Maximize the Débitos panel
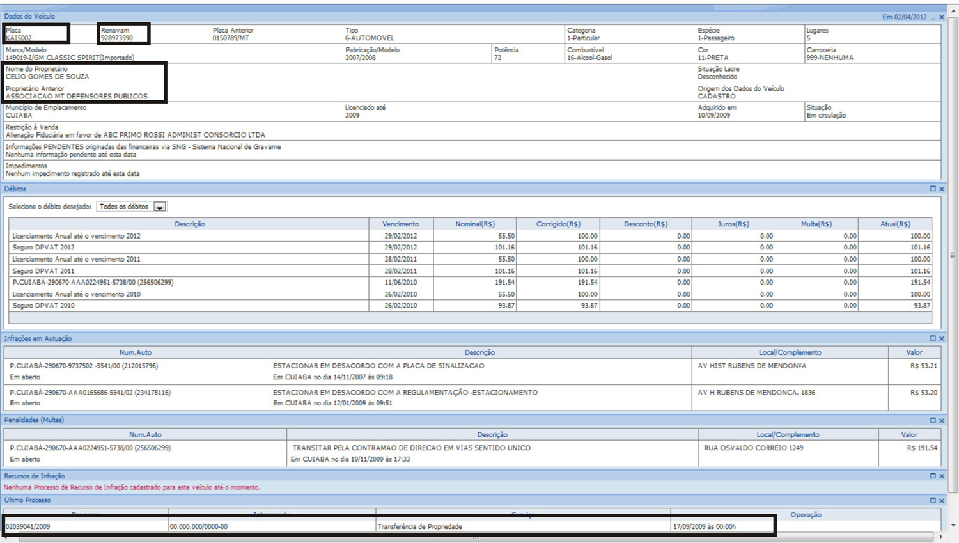The width and height of the screenshot is (959, 543). point(933,189)
